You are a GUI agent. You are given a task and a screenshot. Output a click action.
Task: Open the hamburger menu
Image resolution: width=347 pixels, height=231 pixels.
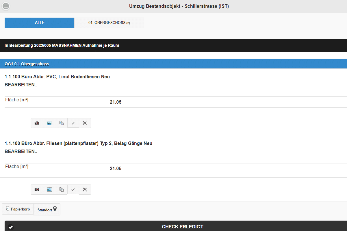tap(6, 6)
